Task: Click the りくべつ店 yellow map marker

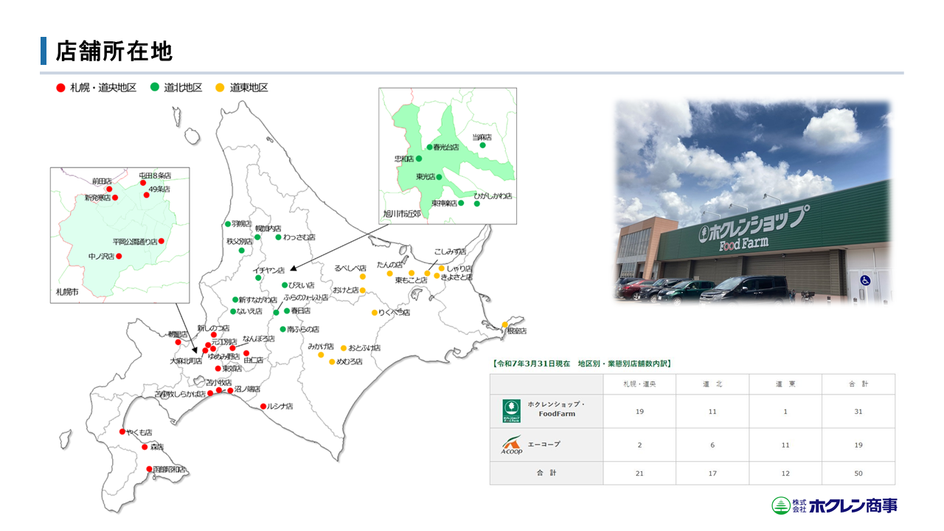Action: (x=374, y=313)
